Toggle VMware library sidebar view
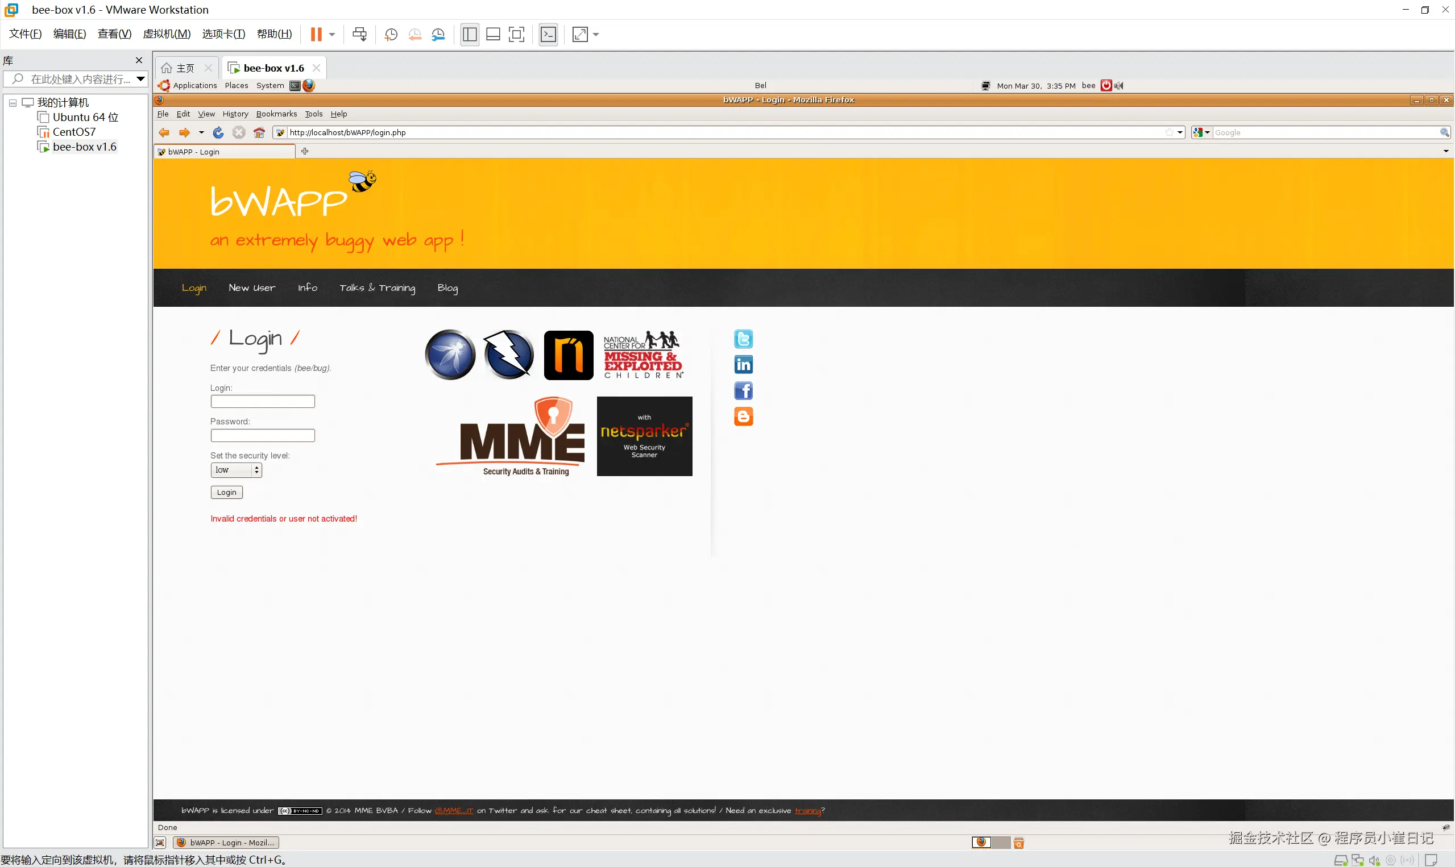 [x=470, y=35]
